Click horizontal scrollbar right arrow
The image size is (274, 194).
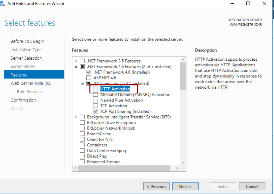pyautogui.click(x=177, y=168)
